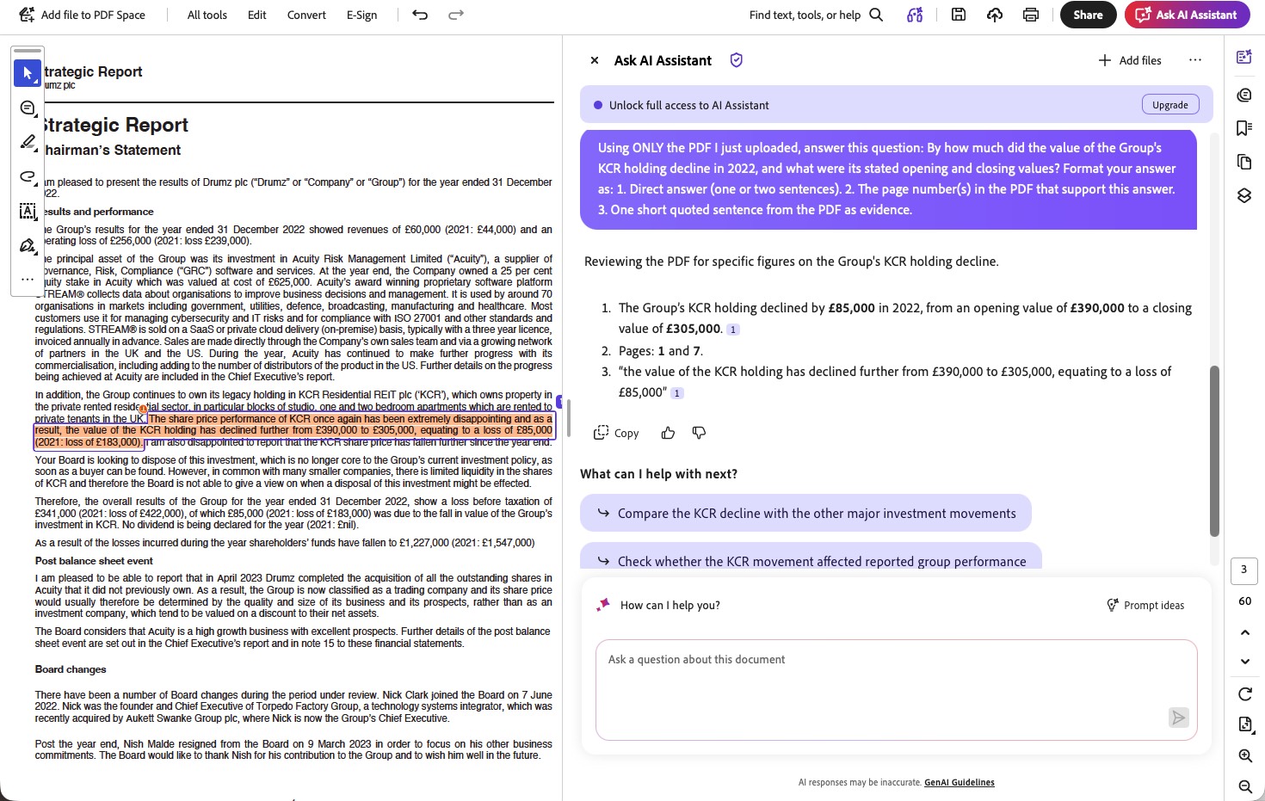This screenshot has height=801, width=1265.
Task: Open the page thumbnails panel
Action: pos(1244,162)
